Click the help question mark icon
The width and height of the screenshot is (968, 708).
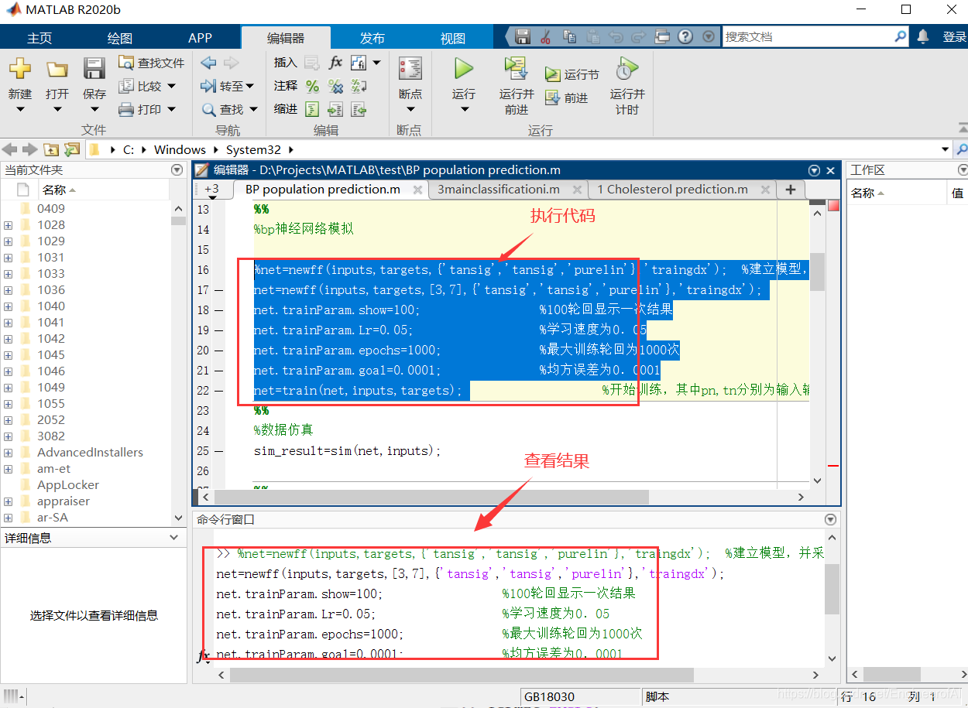point(685,36)
